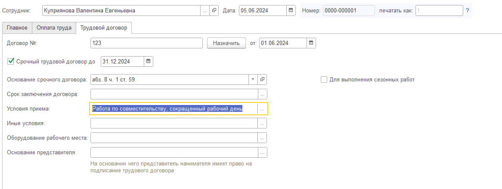The image size is (502, 189).
Task: Click the Иные условия input field
Action: (x=174, y=123)
